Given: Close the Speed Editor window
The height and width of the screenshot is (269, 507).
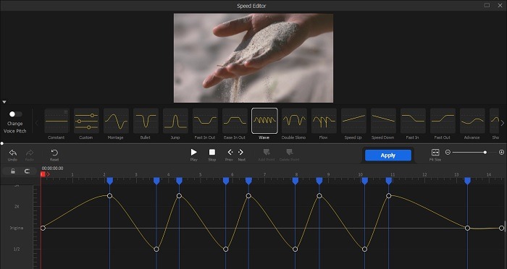Looking at the screenshot, I should [x=500, y=5].
